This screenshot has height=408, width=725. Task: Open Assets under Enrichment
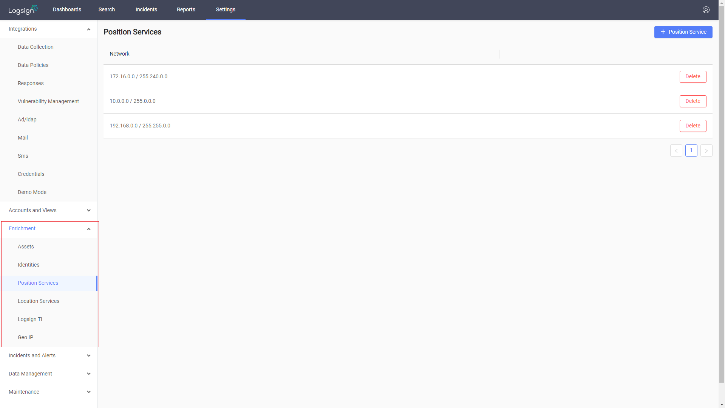coord(49,247)
